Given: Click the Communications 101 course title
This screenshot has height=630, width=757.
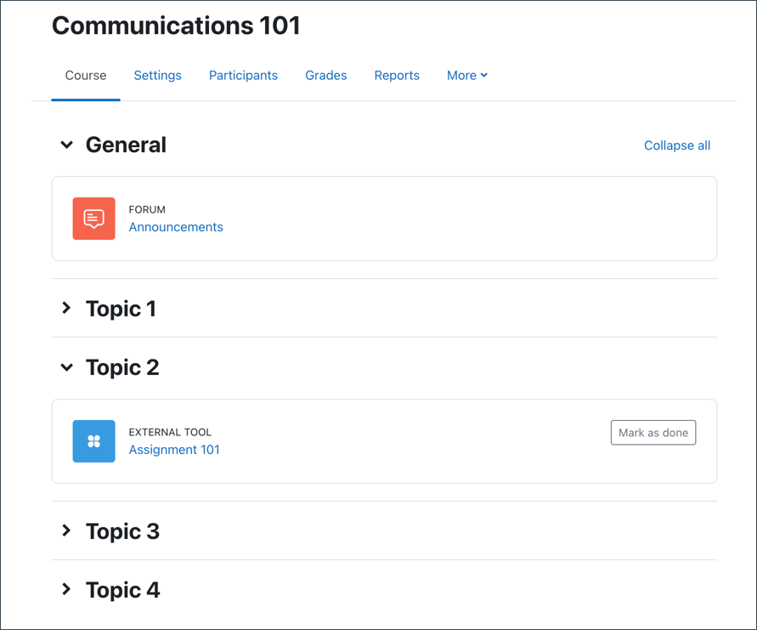Looking at the screenshot, I should pyautogui.click(x=176, y=26).
